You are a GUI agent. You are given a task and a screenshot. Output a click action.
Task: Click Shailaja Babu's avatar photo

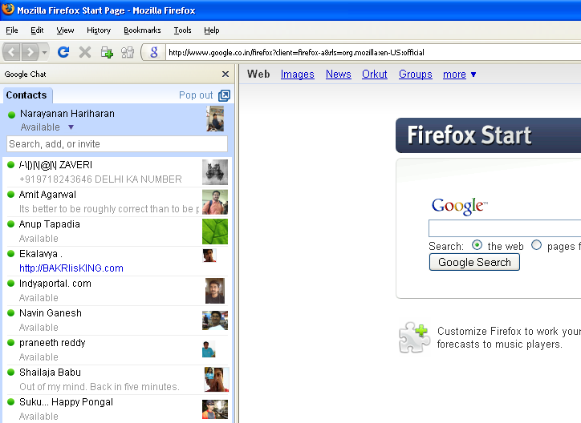[217, 380]
